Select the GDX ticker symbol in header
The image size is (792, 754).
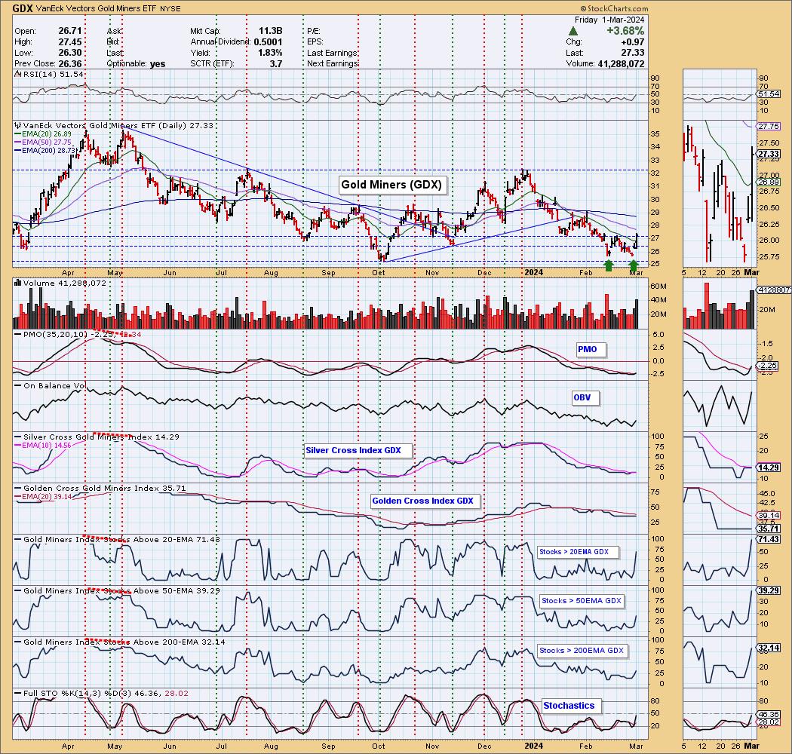click(22, 8)
